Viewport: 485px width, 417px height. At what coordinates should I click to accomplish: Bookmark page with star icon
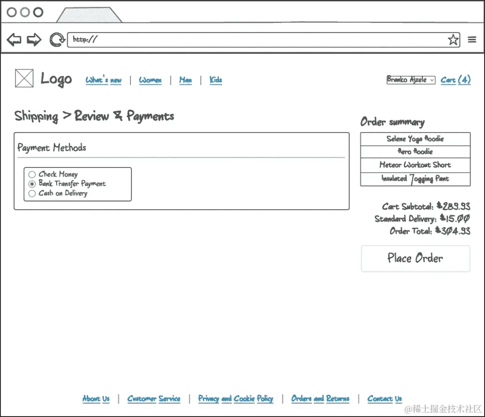(x=453, y=40)
